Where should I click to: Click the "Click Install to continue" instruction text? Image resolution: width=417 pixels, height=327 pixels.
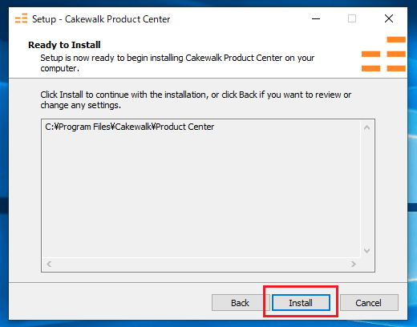click(x=196, y=100)
